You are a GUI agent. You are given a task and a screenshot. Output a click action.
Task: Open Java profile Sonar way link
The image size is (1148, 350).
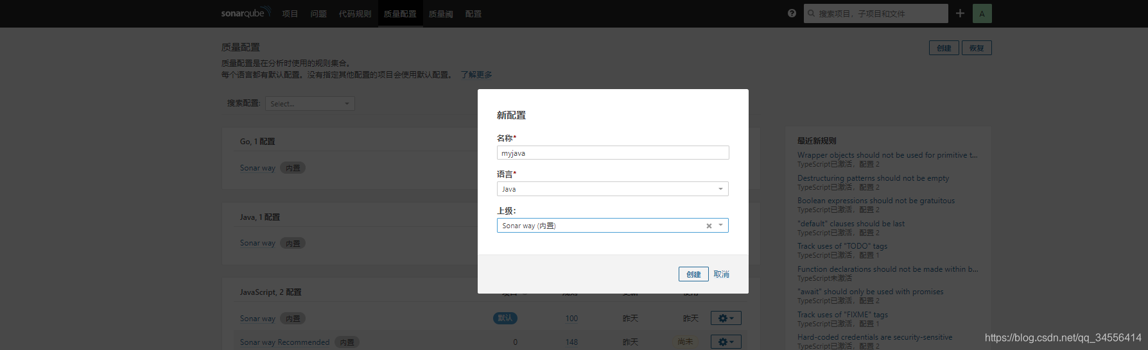257,243
